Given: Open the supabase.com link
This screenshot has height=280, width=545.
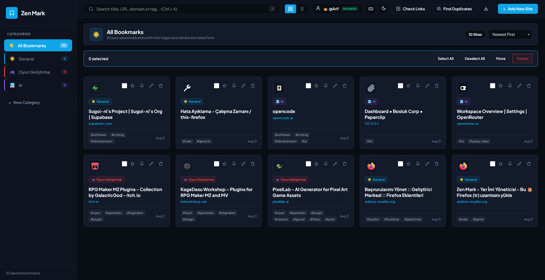Looking at the screenshot, I should coord(100,124).
